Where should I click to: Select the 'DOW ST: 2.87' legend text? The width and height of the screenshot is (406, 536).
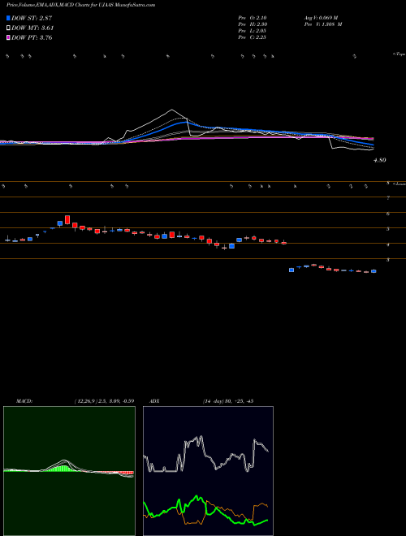pos(32,18)
